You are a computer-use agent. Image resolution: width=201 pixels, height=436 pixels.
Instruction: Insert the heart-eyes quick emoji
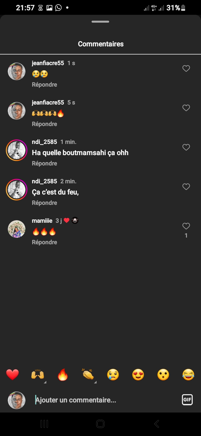tap(138, 375)
